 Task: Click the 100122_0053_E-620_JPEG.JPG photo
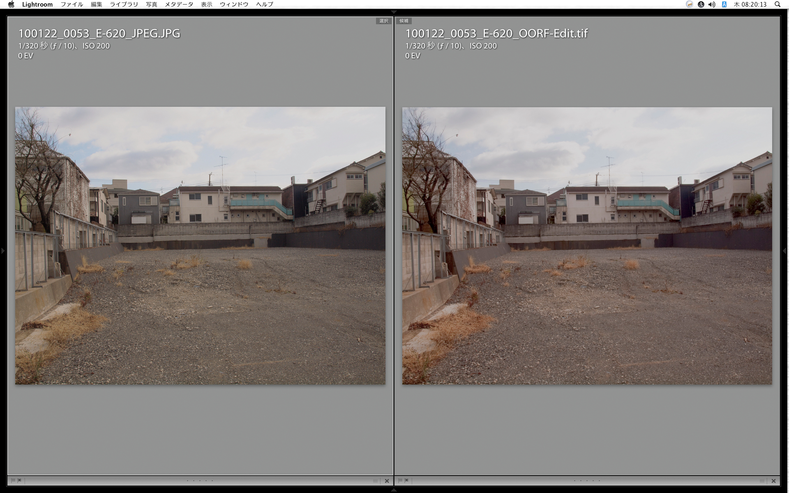[200, 246]
